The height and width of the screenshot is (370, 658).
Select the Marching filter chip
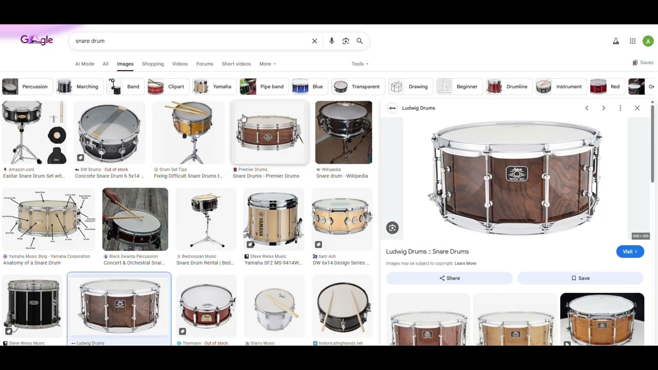point(79,86)
